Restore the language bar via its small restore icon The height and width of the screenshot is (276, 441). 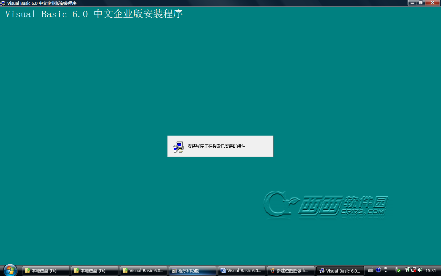coord(386,268)
